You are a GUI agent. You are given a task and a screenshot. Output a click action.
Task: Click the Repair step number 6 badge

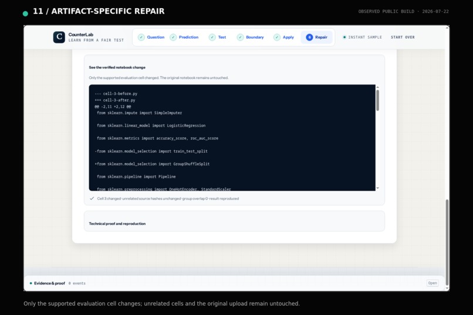[x=309, y=37]
